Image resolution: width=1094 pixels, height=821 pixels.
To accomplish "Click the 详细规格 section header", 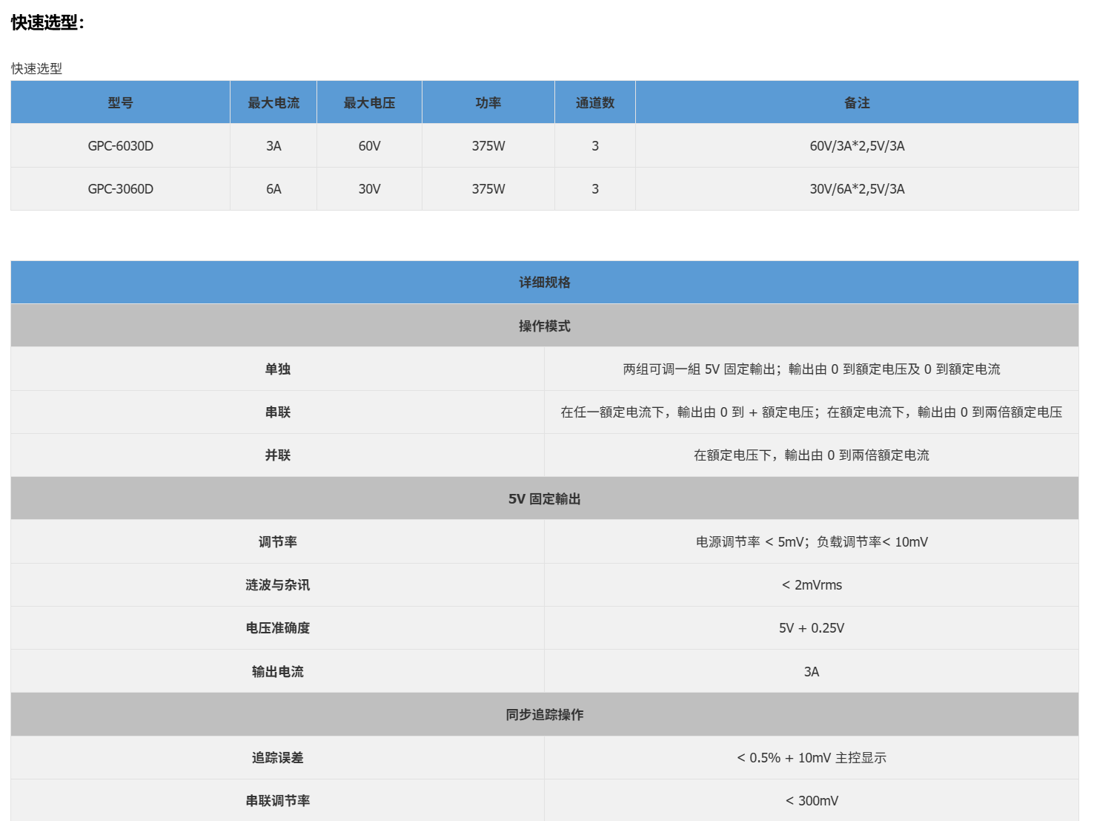I will (545, 283).
